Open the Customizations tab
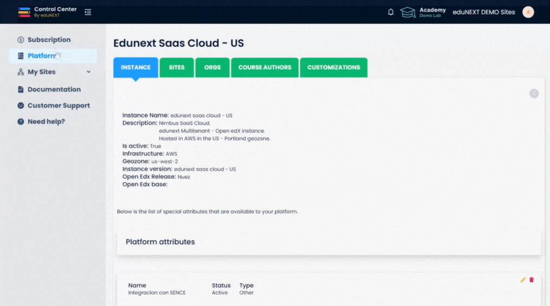Screen dimensions: 550x306 click(334, 67)
